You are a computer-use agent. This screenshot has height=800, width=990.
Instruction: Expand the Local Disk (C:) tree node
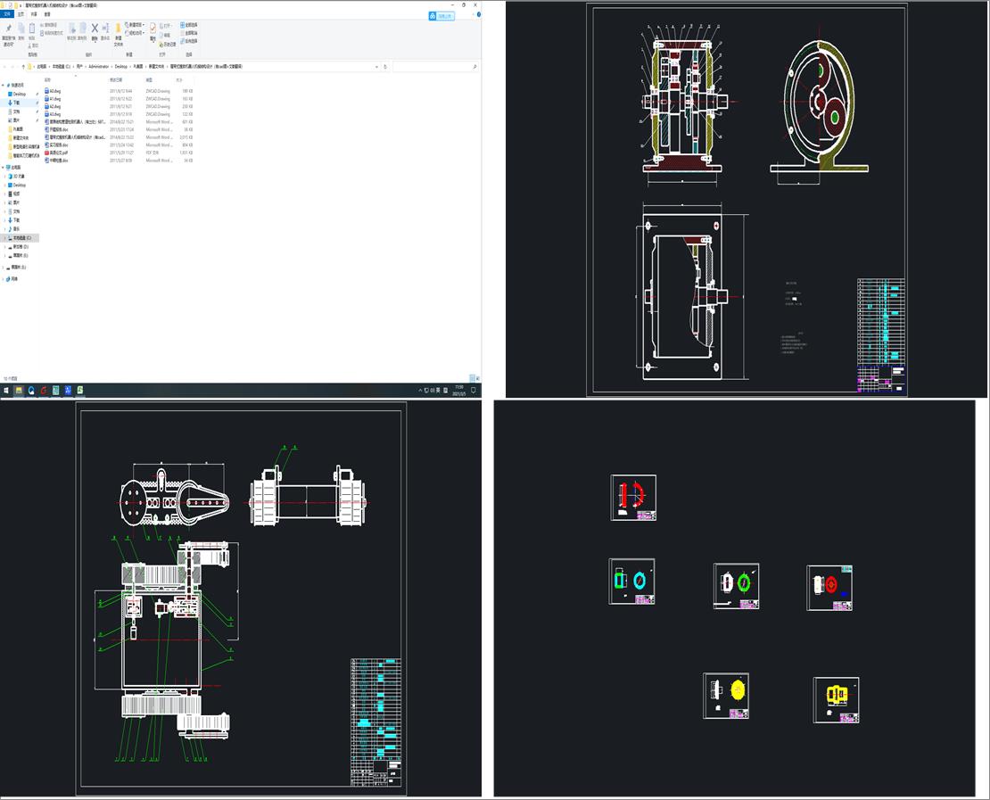pos(4,238)
